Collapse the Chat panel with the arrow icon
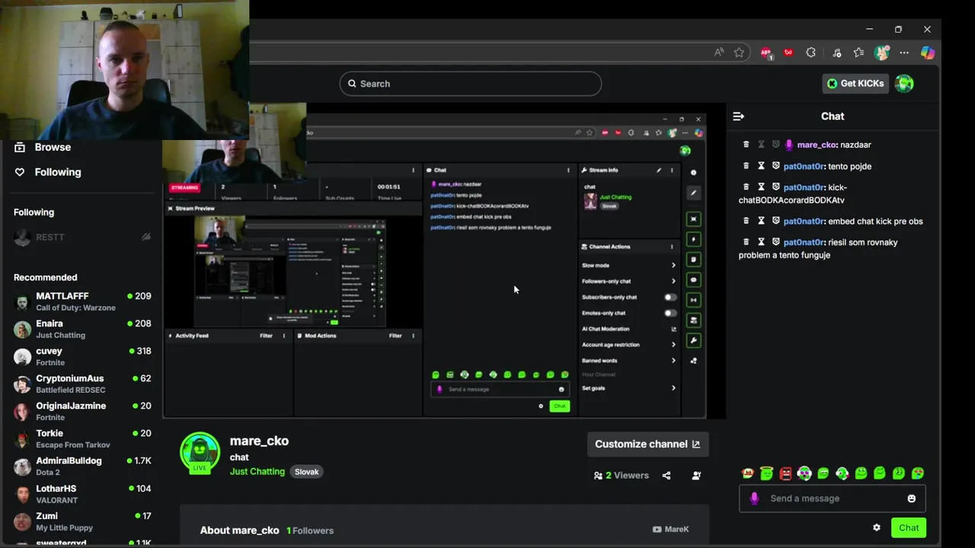 738,116
